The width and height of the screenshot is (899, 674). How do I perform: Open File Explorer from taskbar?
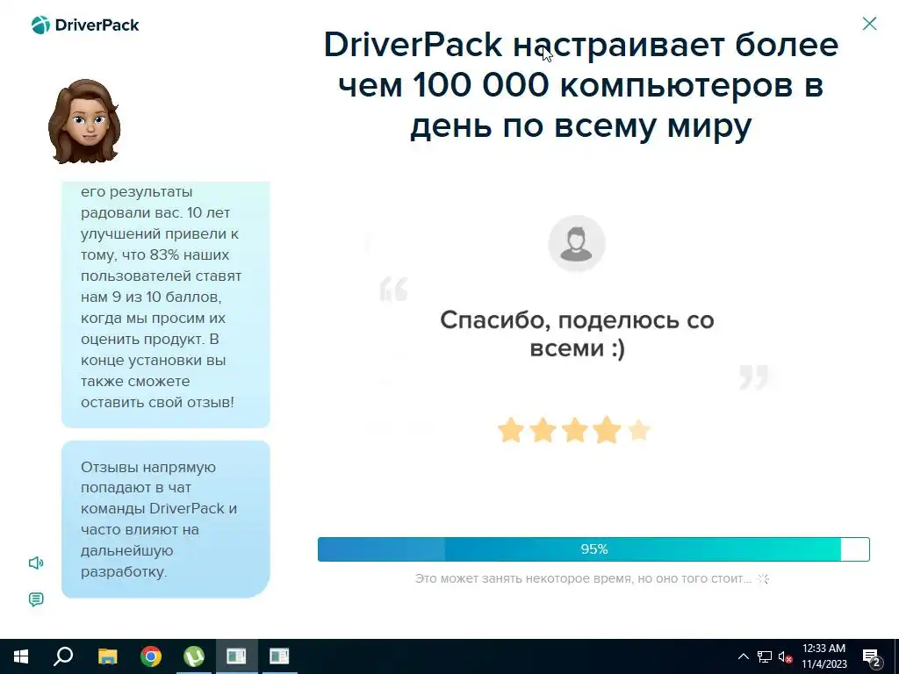[x=107, y=656]
